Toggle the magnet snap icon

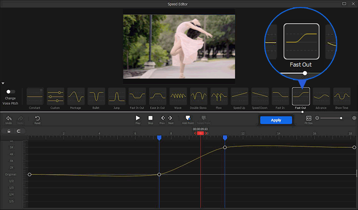coord(19,131)
